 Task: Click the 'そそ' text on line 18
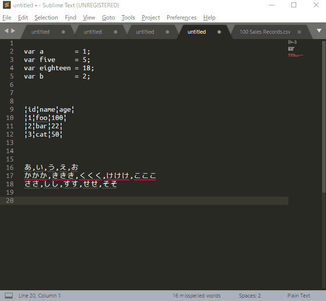point(109,184)
